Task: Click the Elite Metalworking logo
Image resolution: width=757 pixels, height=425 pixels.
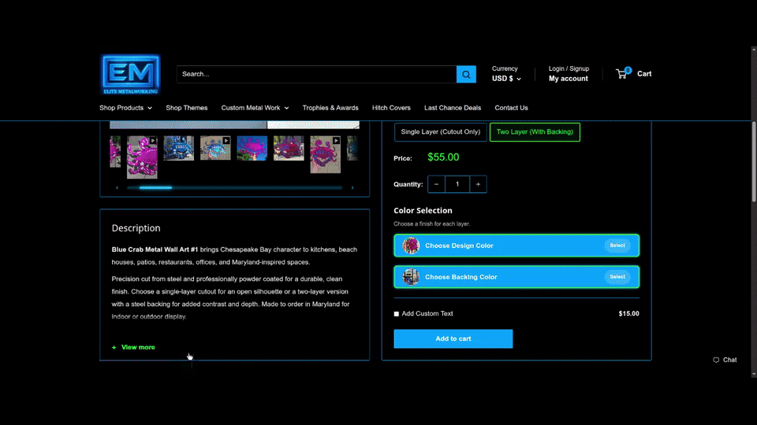Action: point(130,74)
